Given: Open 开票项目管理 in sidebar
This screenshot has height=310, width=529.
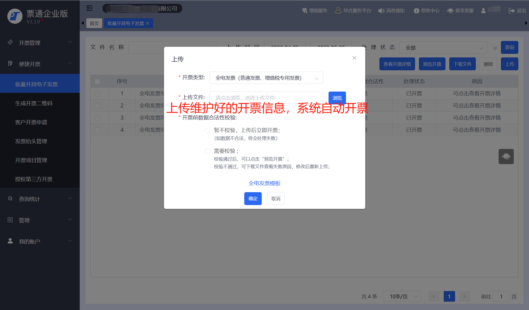Looking at the screenshot, I should [40, 160].
